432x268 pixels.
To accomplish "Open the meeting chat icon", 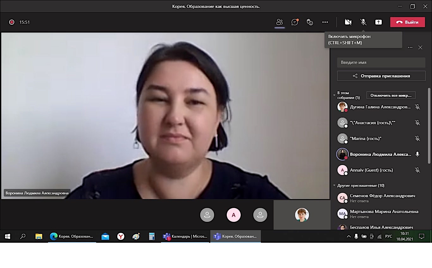I will 295,22.
